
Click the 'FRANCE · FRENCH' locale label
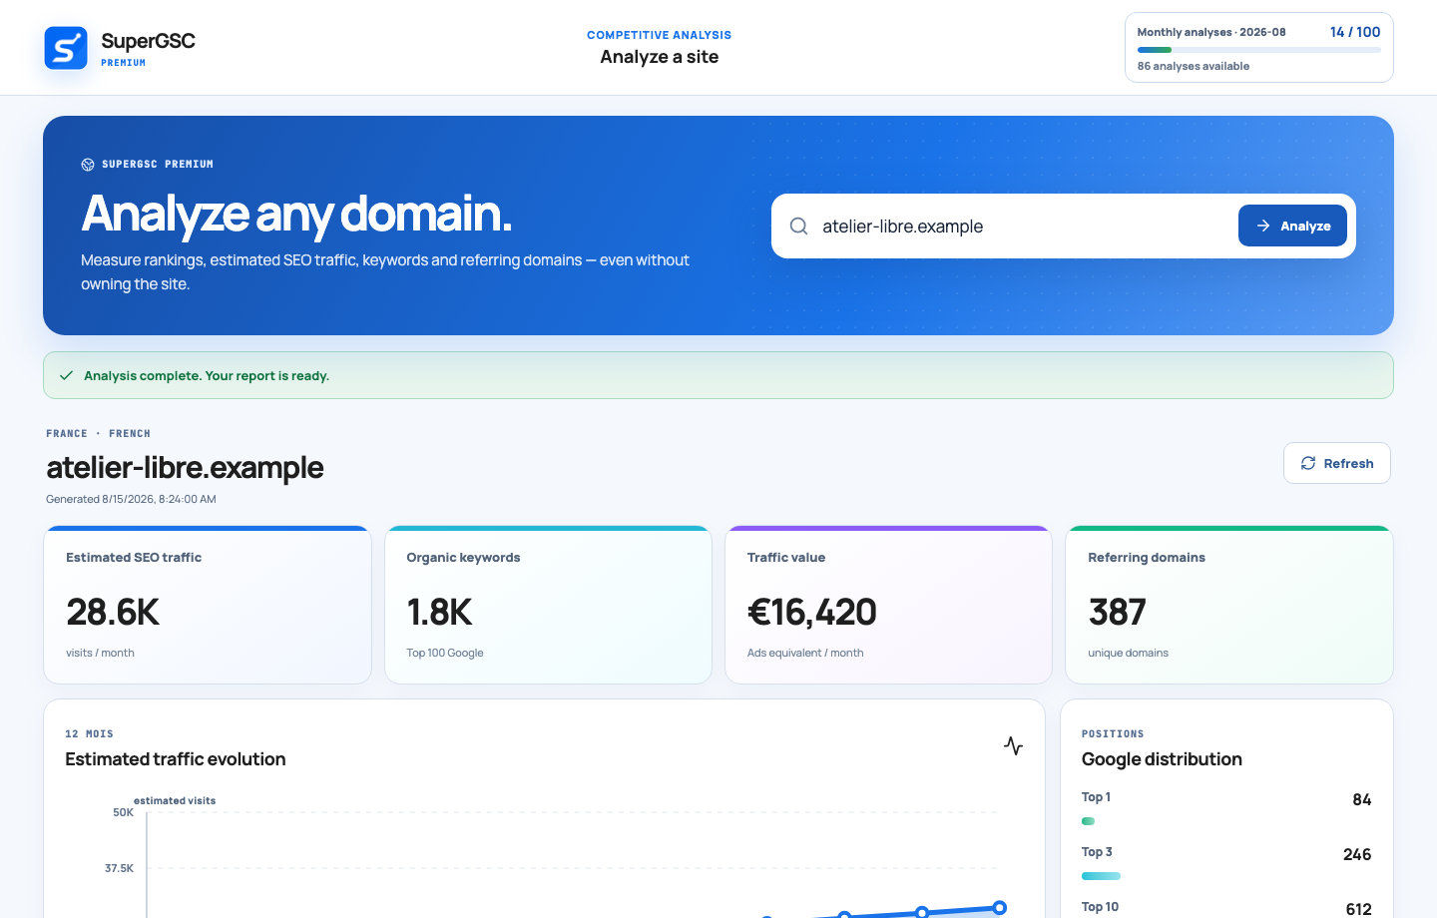(x=98, y=434)
